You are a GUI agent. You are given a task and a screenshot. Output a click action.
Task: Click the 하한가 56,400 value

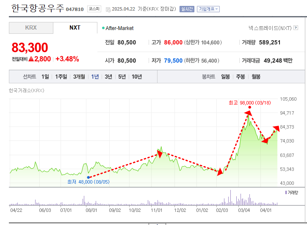(x=202, y=60)
